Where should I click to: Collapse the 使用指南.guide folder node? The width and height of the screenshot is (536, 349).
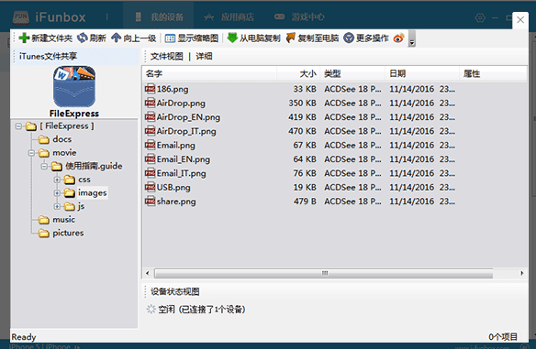click(44, 167)
